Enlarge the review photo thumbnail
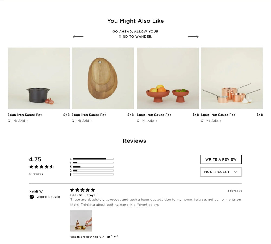This screenshot has width=271, height=244. 81,220
